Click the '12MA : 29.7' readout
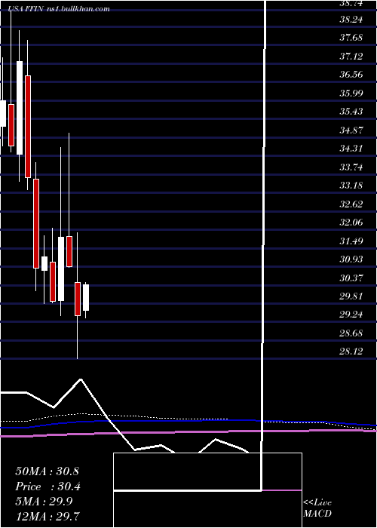The width and height of the screenshot is (377, 528). (48, 516)
